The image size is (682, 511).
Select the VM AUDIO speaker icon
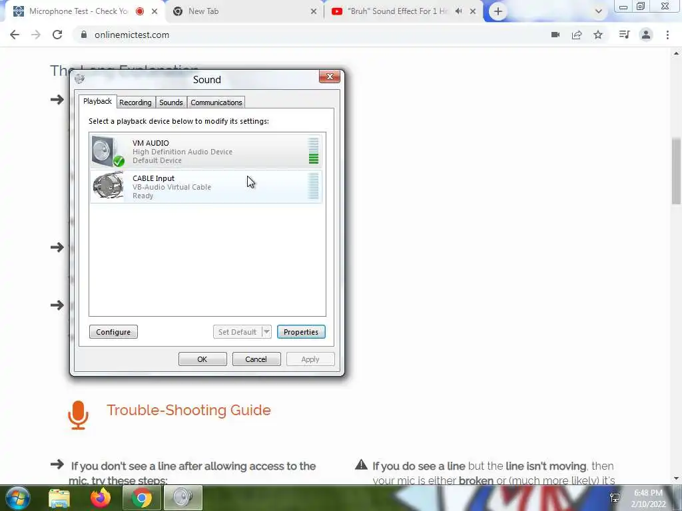[108, 151]
